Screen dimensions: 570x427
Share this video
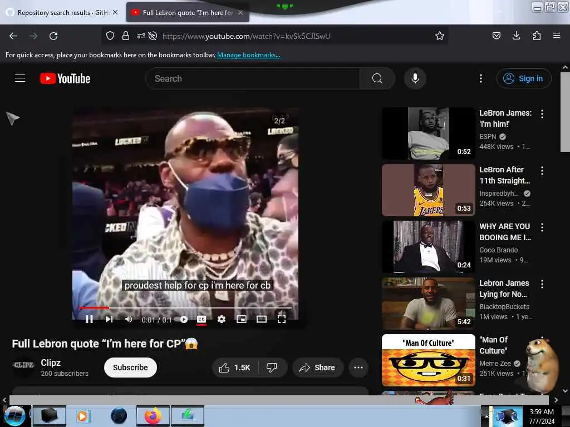coord(317,368)
